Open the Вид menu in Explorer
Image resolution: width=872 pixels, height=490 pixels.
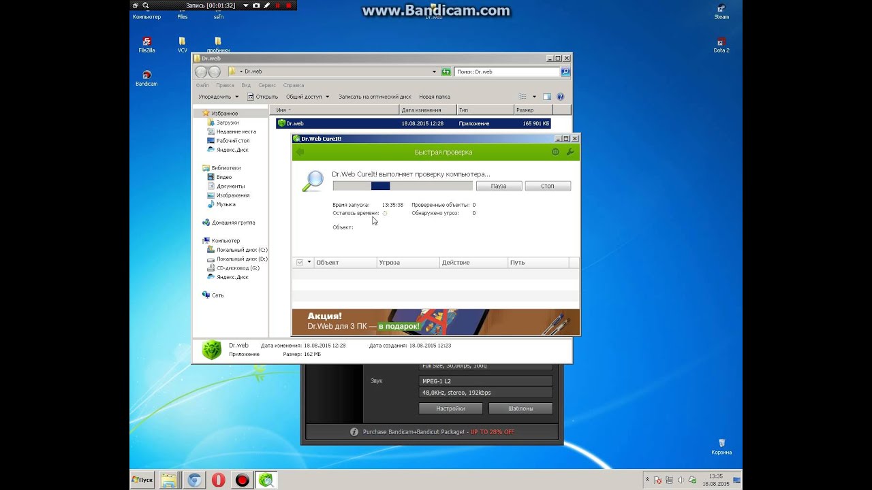[x=246, y=85]
